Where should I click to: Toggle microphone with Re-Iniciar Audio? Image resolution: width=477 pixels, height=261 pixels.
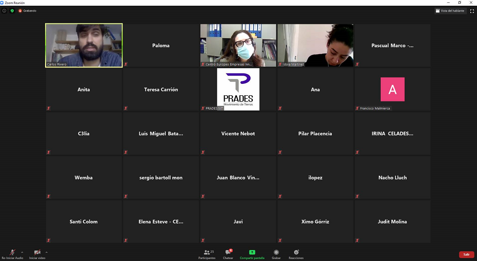coord(12,252)
